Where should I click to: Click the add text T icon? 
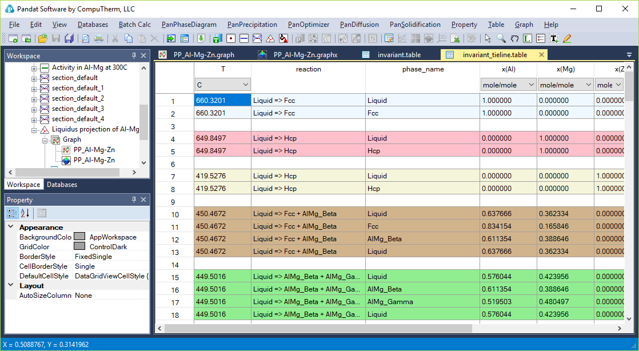click(553, 39)
